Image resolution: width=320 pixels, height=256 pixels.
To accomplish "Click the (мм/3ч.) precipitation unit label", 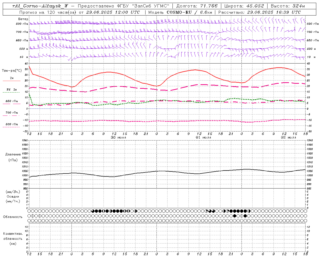I will [13, 192].
